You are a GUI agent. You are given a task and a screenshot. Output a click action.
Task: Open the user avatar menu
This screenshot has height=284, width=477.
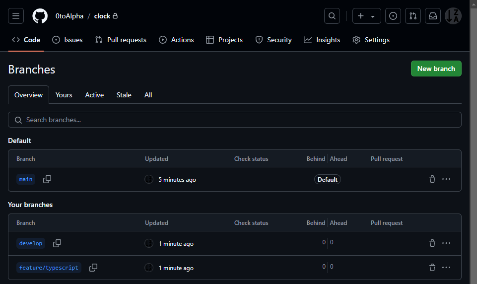click(x=453, y=16)
